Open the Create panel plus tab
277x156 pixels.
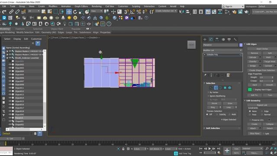pos(205,39)
